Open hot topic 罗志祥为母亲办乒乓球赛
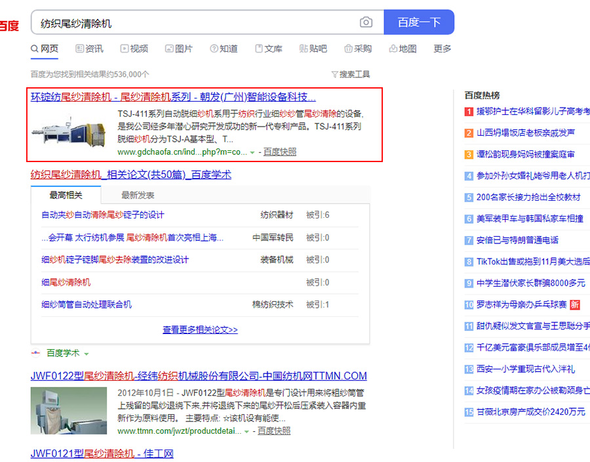This screenshot has height=462, width=590. point(522,304)
